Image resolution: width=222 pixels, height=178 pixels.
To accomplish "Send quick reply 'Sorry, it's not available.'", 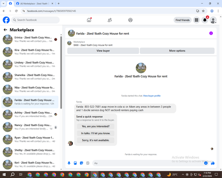I will 95,140.
